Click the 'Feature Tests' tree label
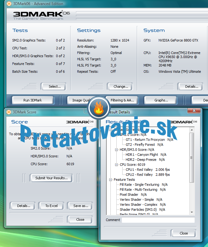208x247 pixels. (124, 180)
